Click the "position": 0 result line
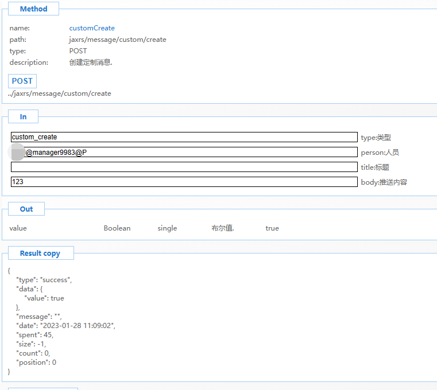 pos(36,362)
